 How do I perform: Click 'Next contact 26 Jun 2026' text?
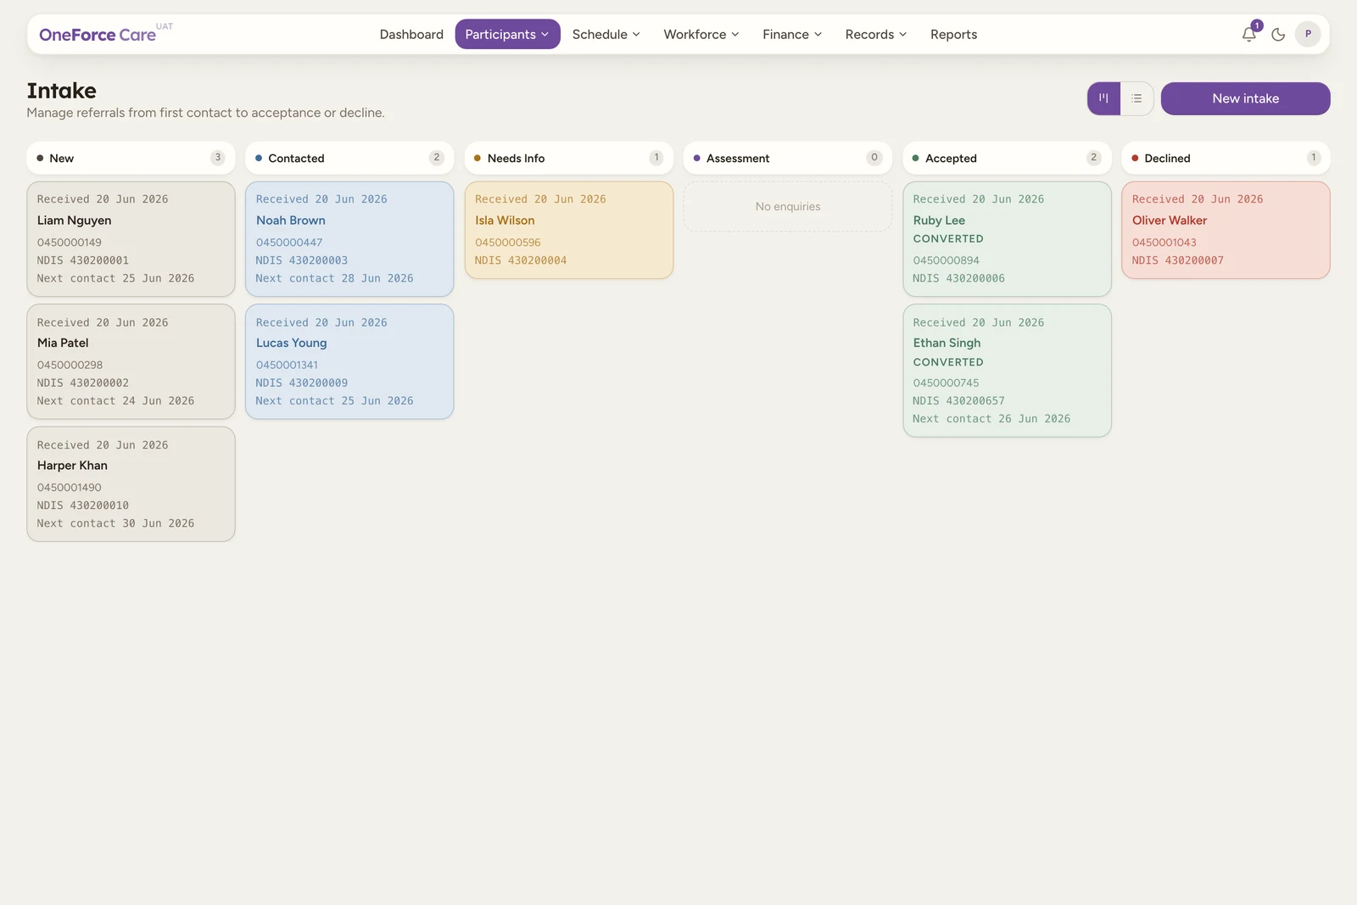coord(991,419)
